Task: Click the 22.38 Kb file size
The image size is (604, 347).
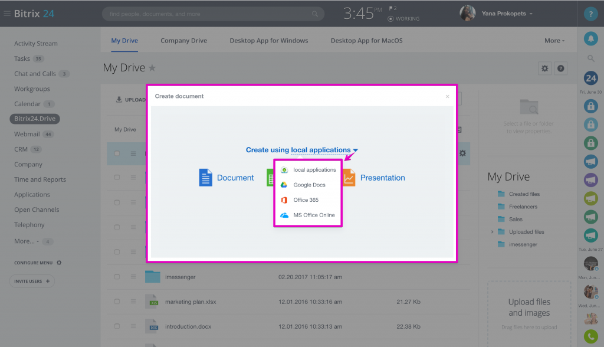Action: tap(408, 326)
